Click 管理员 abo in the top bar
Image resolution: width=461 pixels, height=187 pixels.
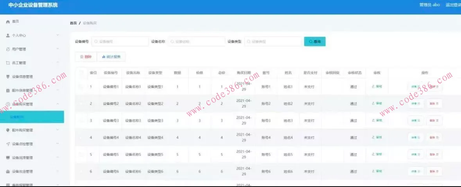[430, 5]
